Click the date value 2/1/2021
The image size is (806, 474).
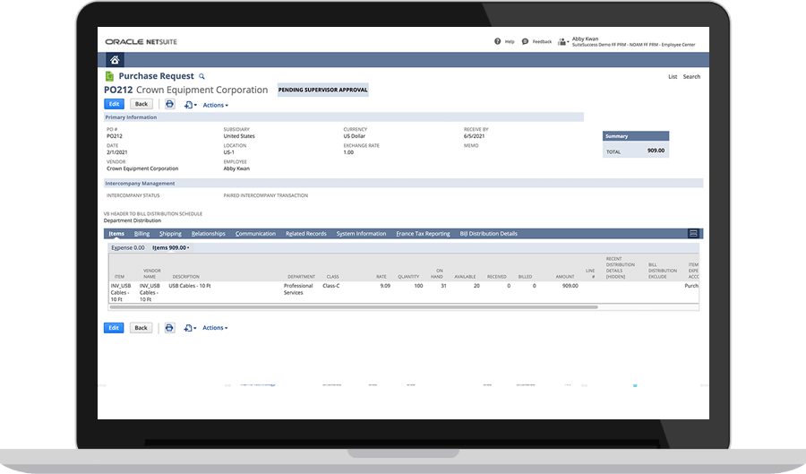(x=116, y=152)
